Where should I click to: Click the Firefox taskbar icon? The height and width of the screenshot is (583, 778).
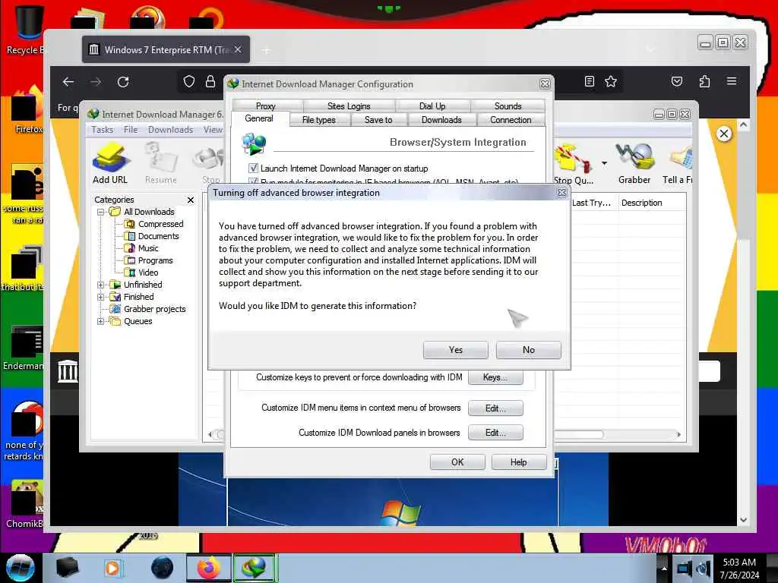point(208,568)
